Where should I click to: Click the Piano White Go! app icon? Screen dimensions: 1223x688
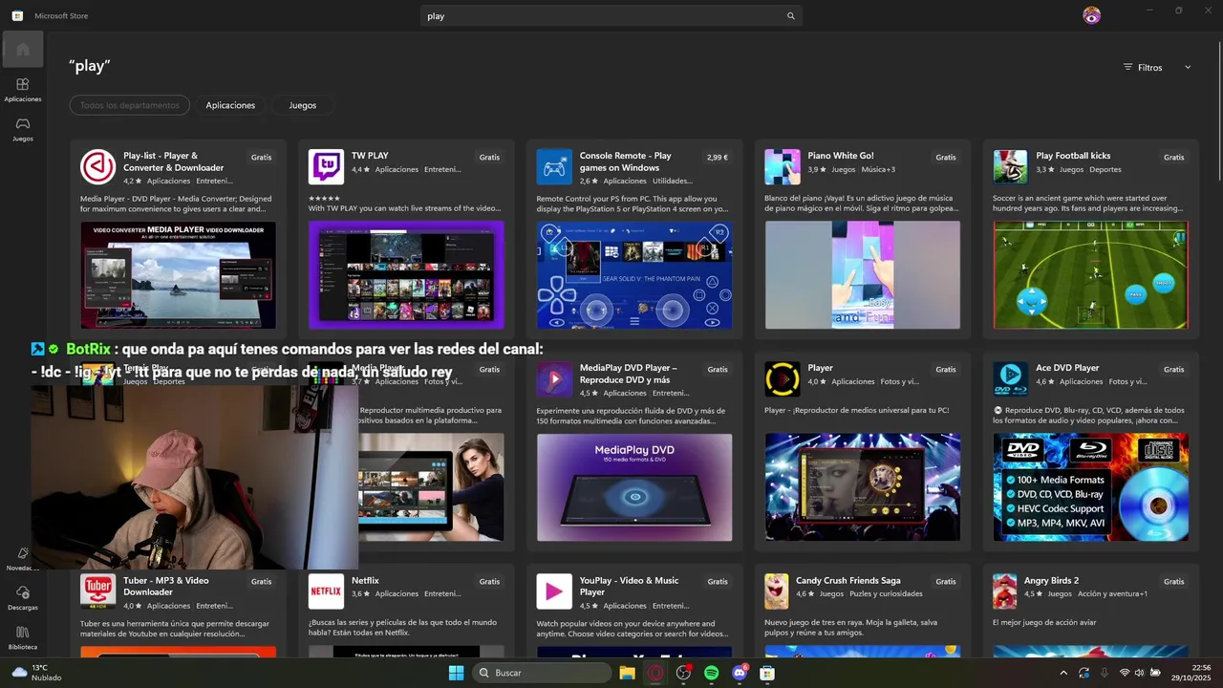(x=783, y=166)
